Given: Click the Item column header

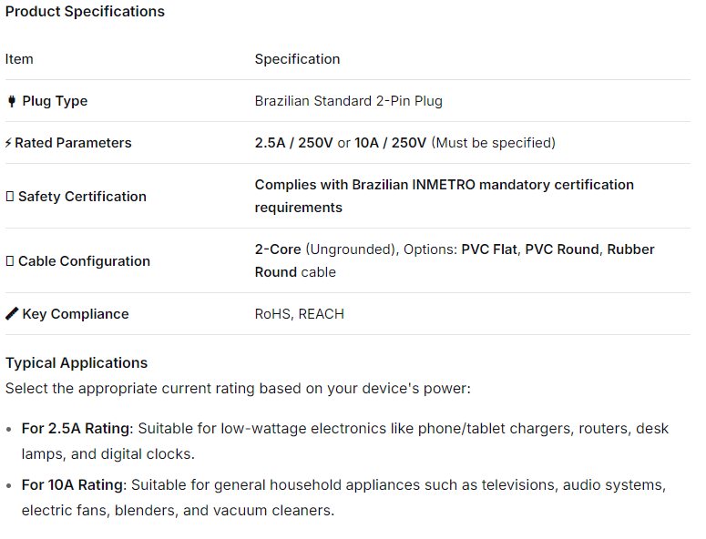Looking at the screenshot, I should click(19, 59).
